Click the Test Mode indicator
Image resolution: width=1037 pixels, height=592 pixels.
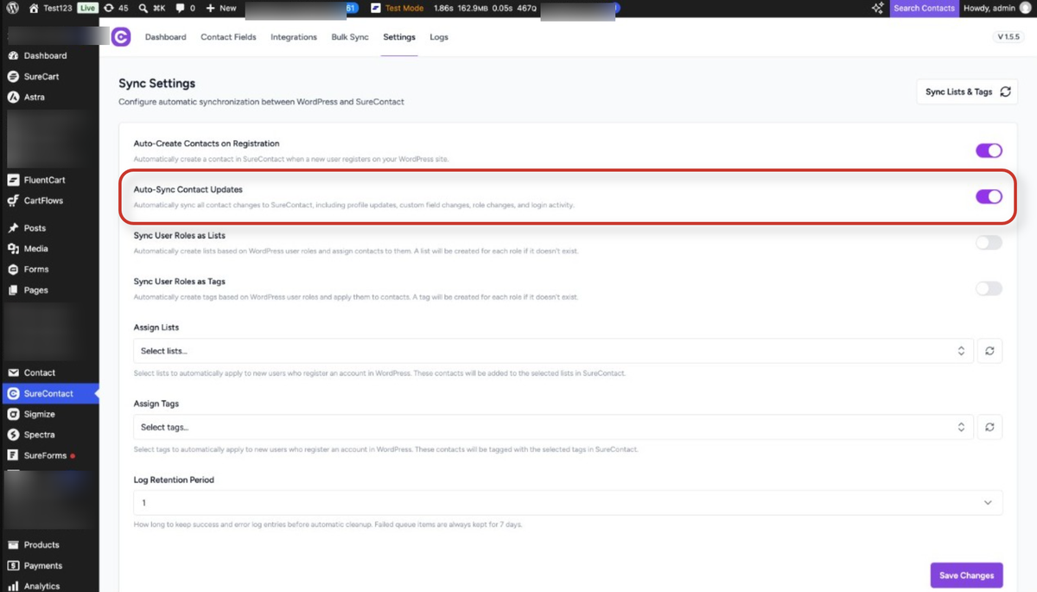pyautogui.click(x=398, y=8)
